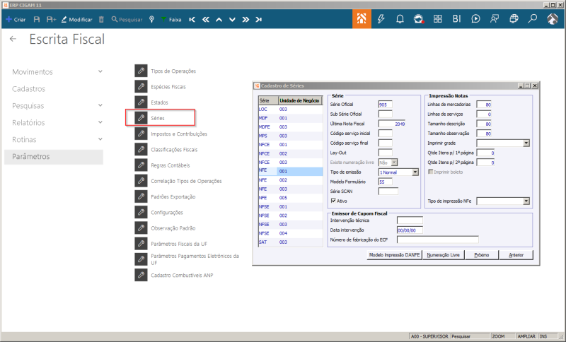Image resolution: width=566 pixels, height=342 pixels.
Task: Click the magnifier search icon top right
Action: pyautogui.click(x=533, y=19)
